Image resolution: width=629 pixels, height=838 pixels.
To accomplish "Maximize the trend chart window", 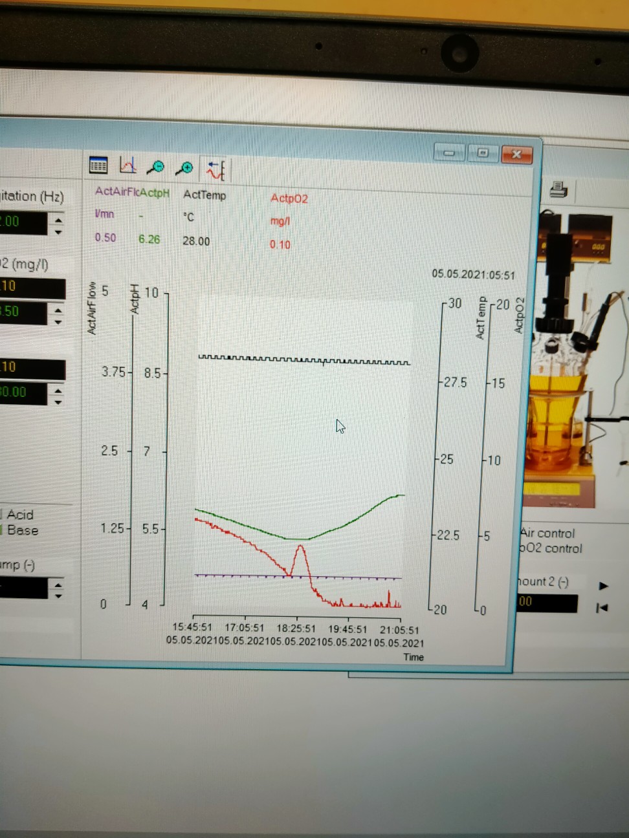I will 483,153.
